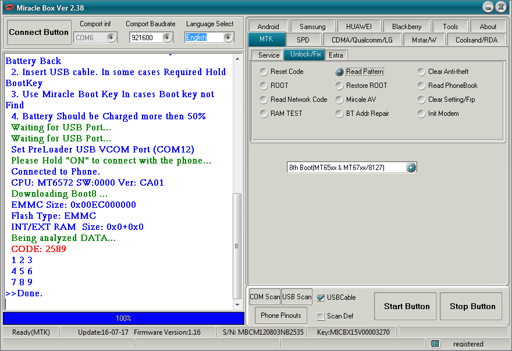This screenshot has width=512, height=351.
Task: Click the 'registered' status text
Action: pos(468,344)
